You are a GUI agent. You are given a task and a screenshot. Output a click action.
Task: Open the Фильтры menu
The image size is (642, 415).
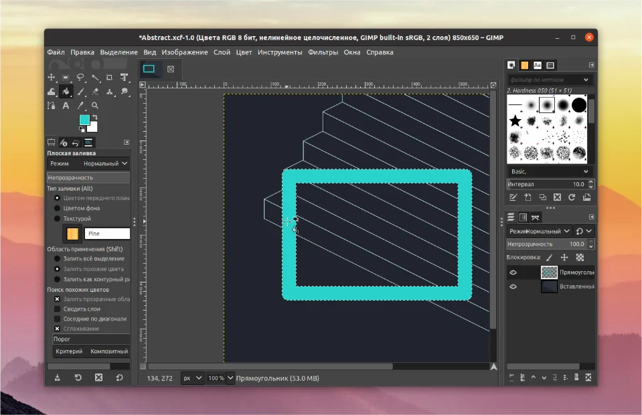[x=323, y=52]
